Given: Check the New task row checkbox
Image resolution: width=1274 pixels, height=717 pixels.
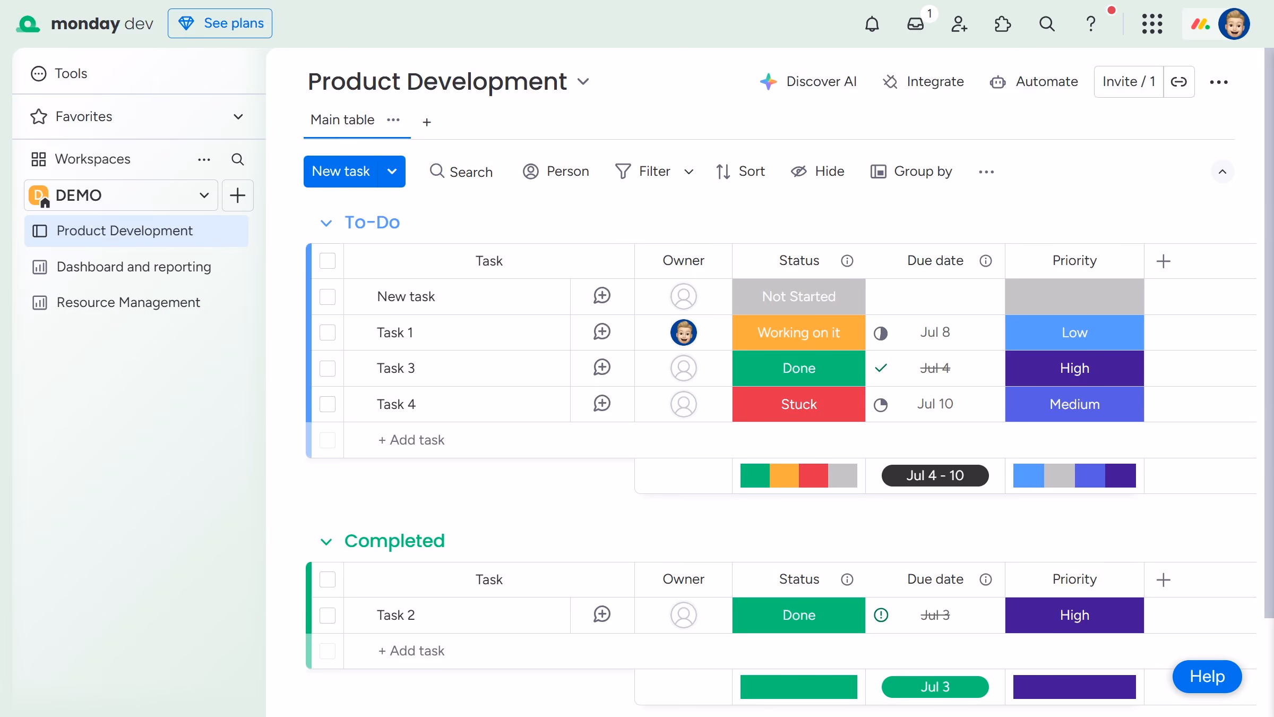Looking at the screenshot, I should tap(328, 296).
